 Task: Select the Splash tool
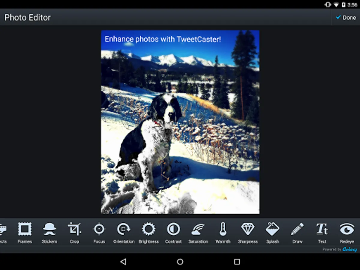pos(273,233)
